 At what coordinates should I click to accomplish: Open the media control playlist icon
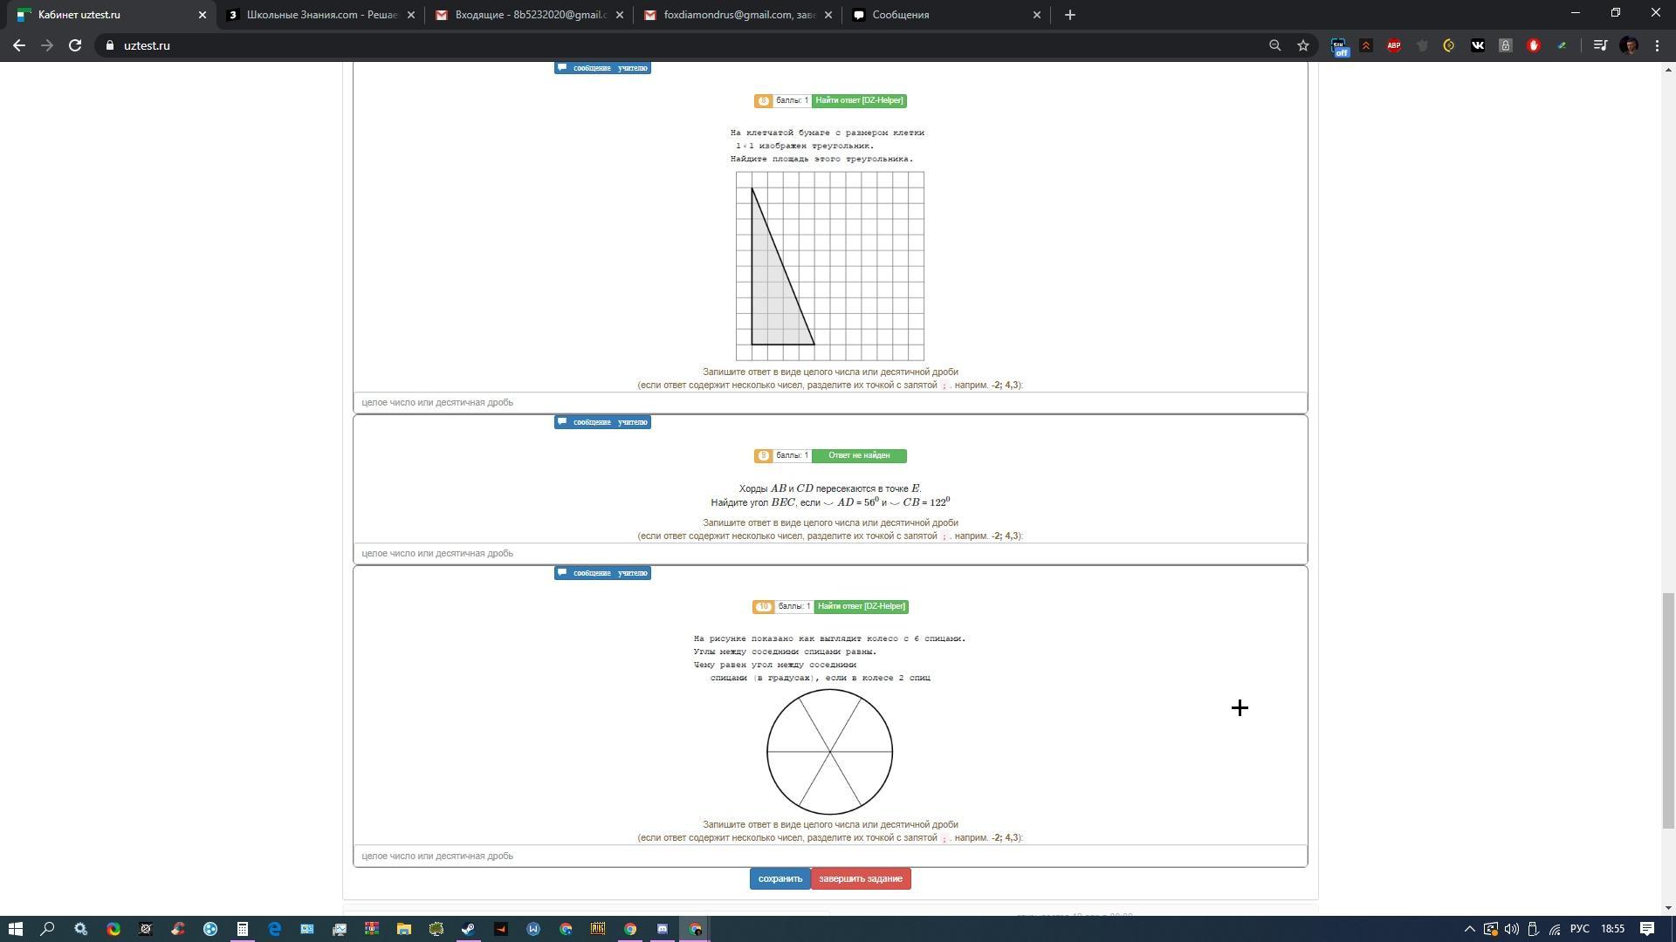1600,45
